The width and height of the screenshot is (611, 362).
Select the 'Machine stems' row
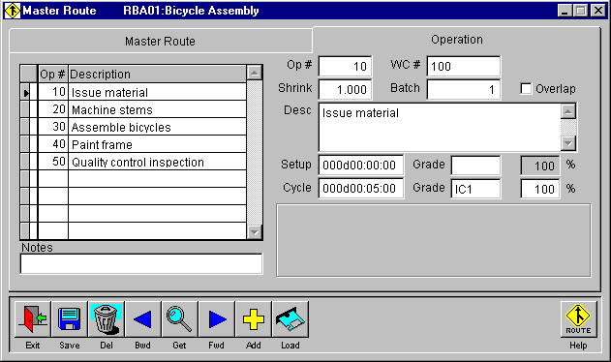click(134, 109)
